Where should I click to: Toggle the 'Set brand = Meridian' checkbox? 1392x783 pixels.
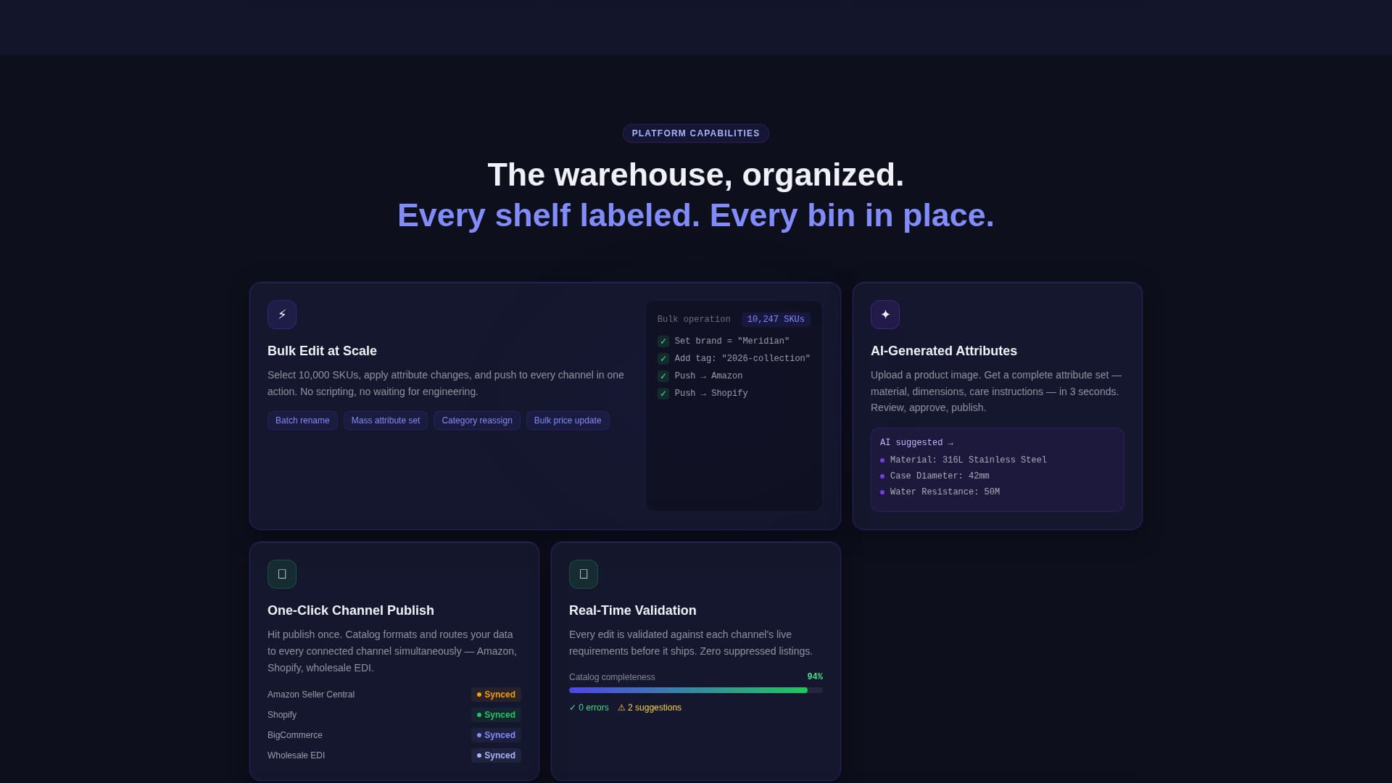pyautogui.click(x=663, y=341)
